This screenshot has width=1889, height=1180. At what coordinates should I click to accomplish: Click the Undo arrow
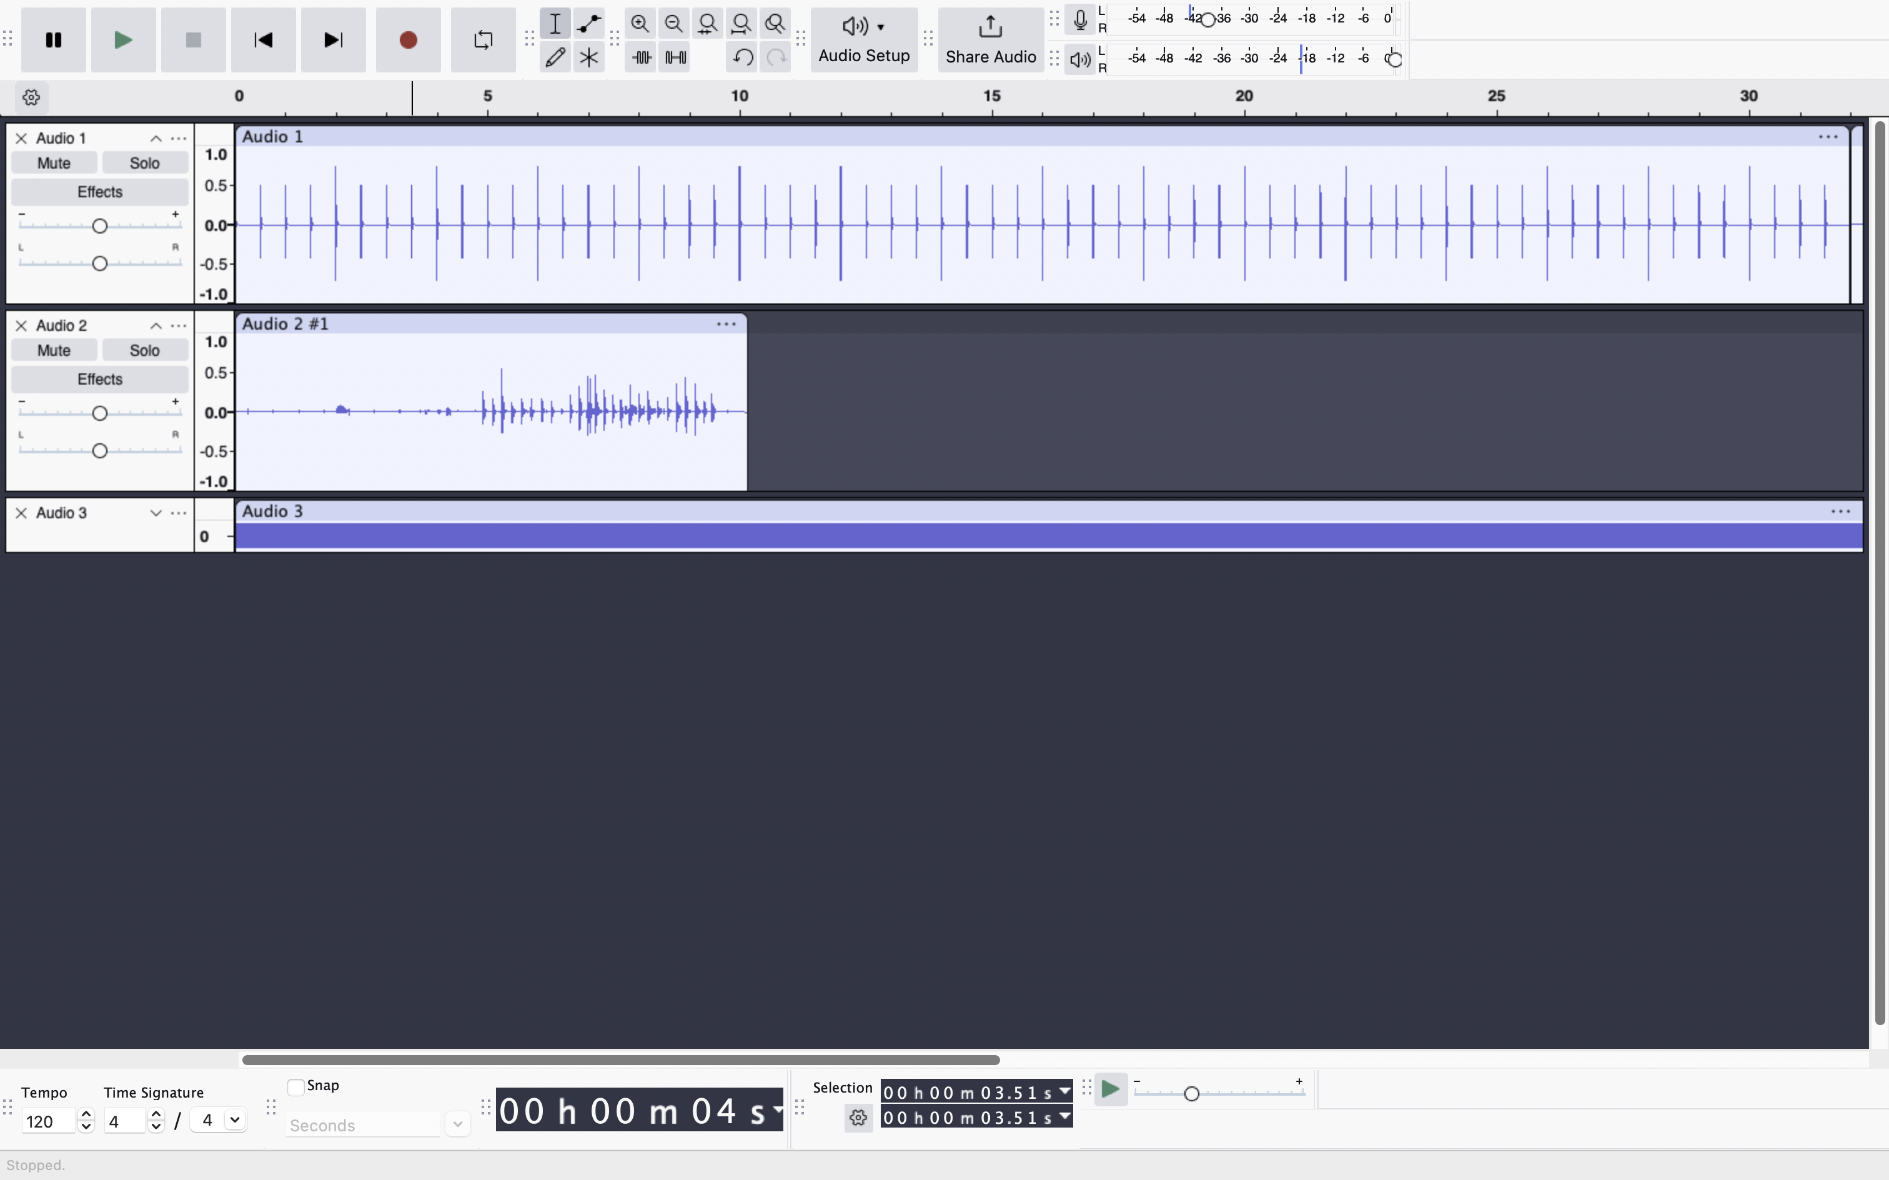pyautogui.click(x=742, y=57)
